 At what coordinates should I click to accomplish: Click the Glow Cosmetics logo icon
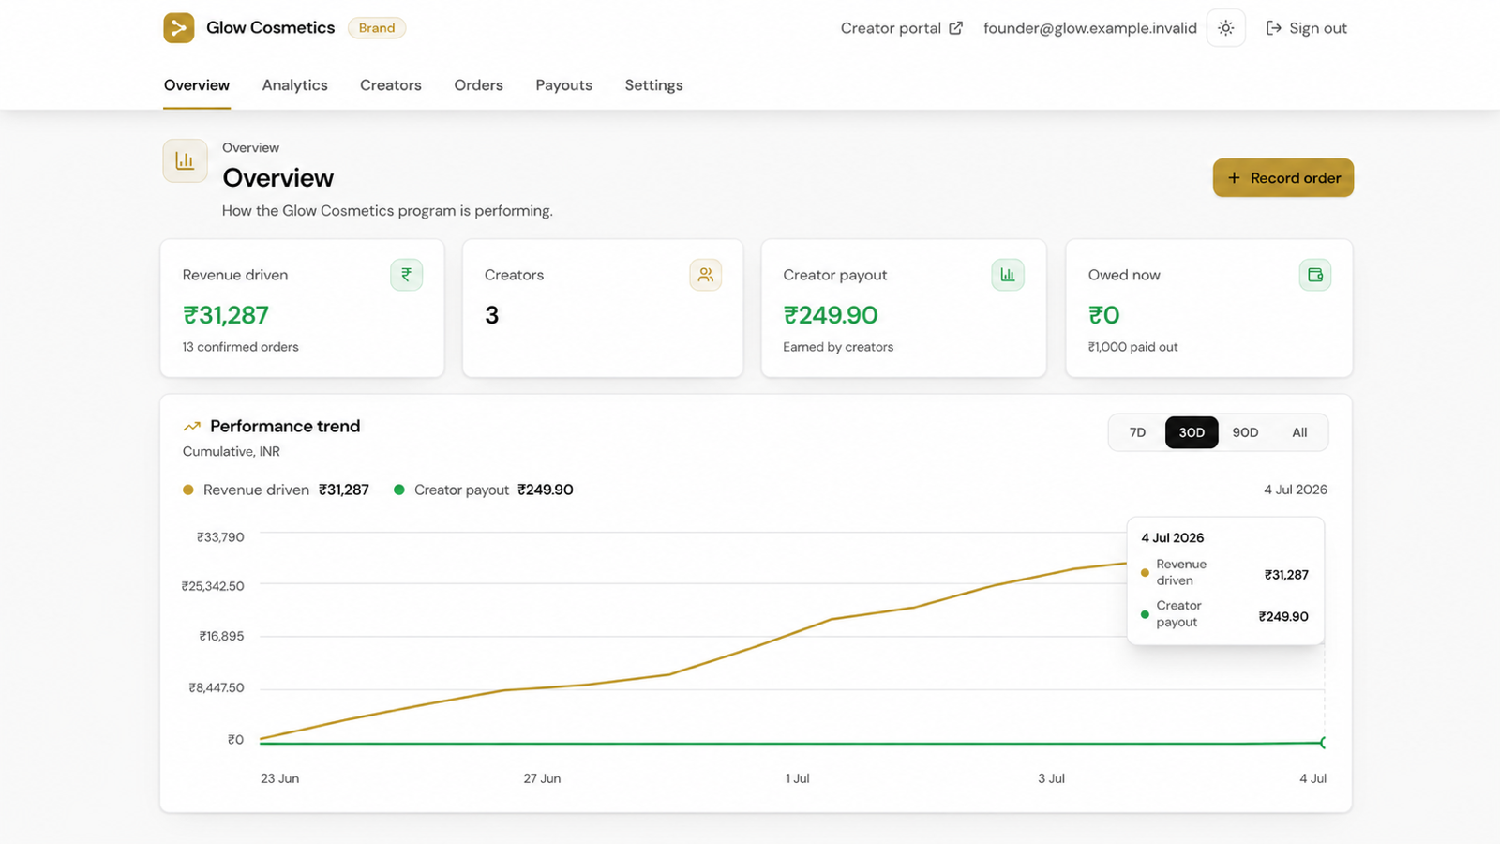179,28
